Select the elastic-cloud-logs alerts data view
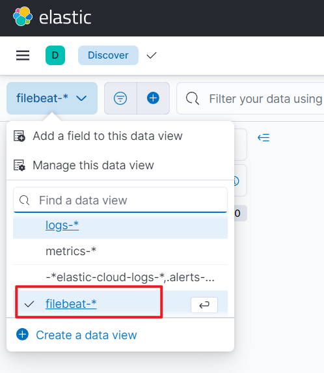Screen dimensions: 324x373 (x=120, y=277)
